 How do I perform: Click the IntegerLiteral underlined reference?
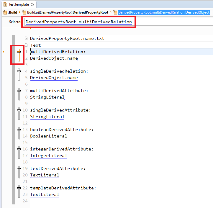coord(48,155)
